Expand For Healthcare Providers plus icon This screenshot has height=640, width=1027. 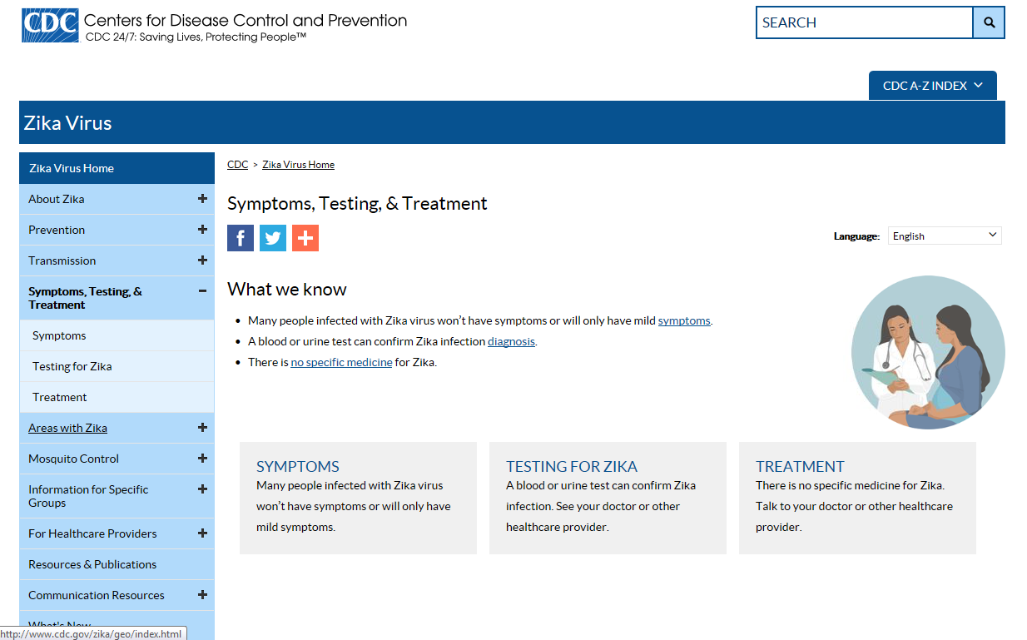pos(202,533)
